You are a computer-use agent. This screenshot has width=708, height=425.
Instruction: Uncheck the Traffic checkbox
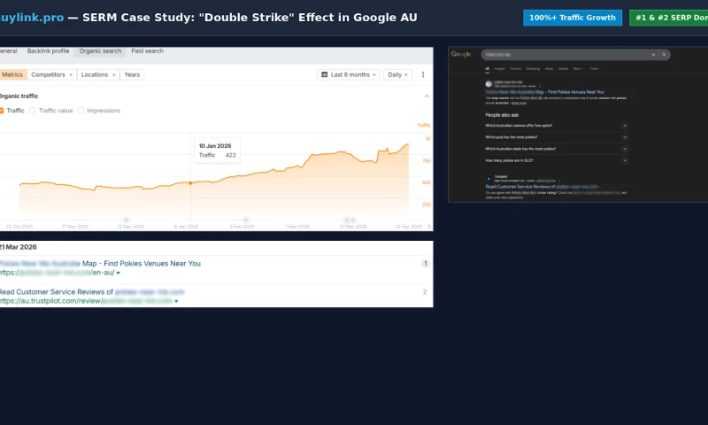pos(2,111)
